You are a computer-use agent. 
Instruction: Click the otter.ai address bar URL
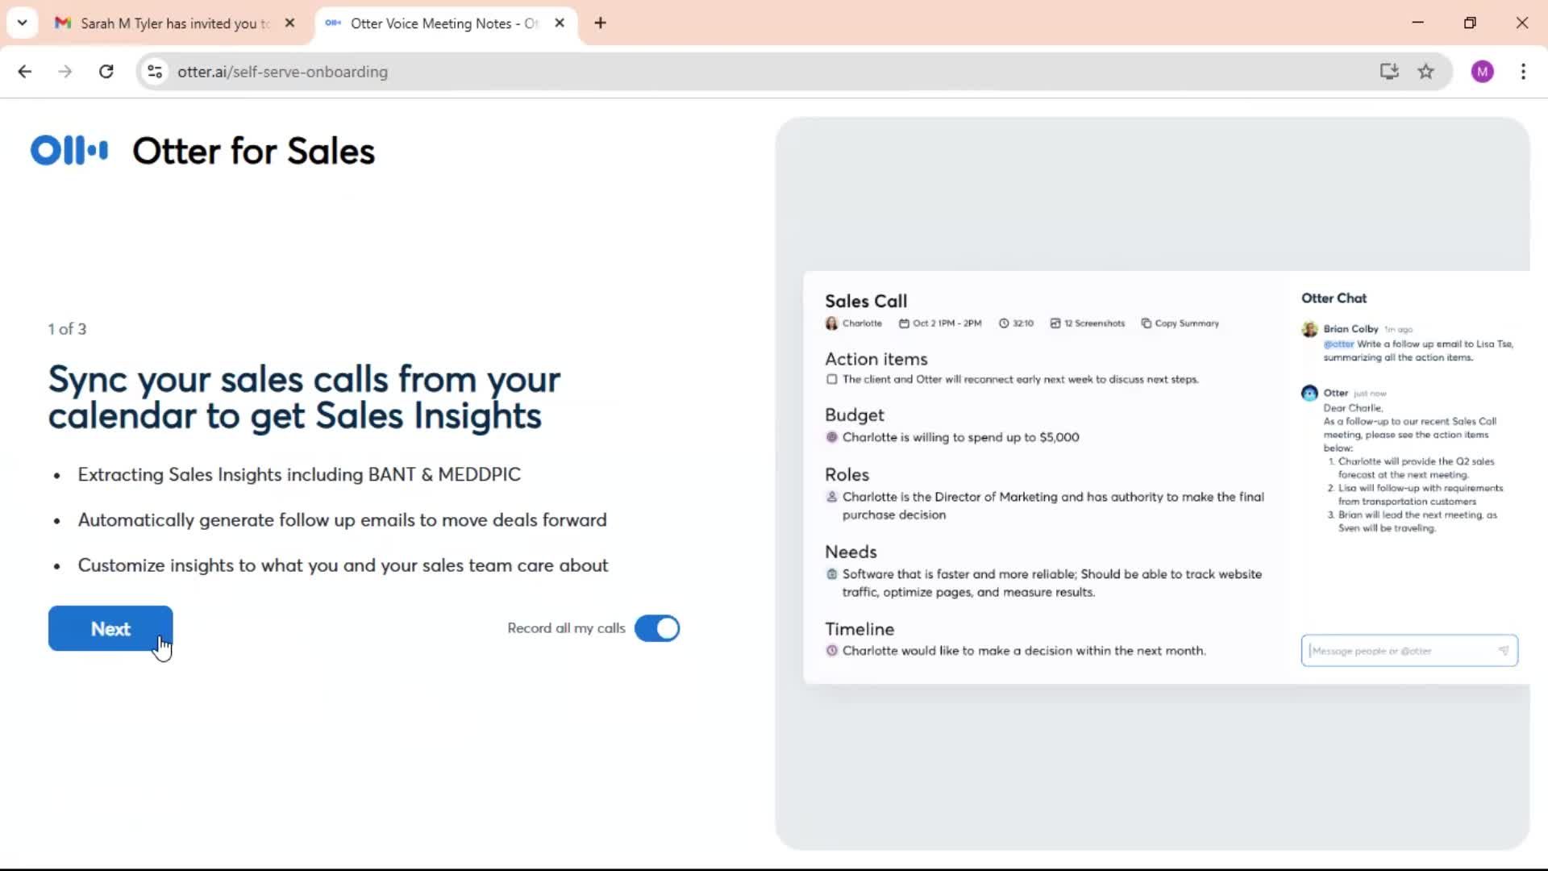[282, 72]
